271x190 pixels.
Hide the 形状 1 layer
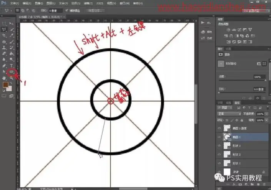(x=219, y=163)
